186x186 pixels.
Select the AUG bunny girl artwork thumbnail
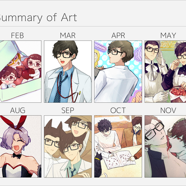(20, 146)
